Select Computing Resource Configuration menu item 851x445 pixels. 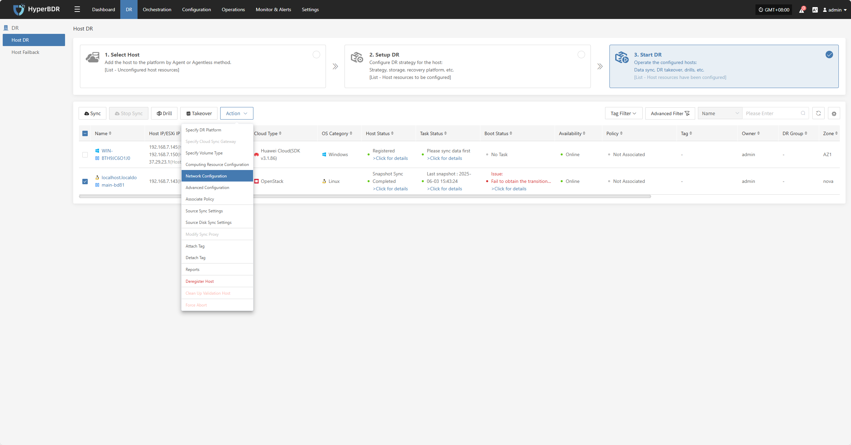pyautogui.click(x=217, y=165)
